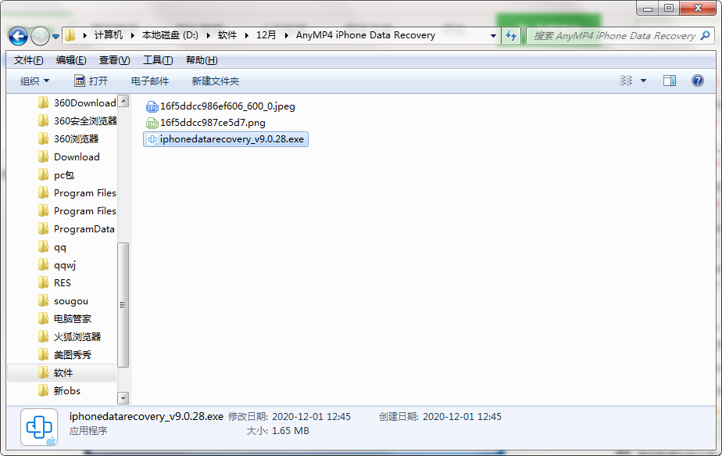
Task: Click the folder icon next to Download
Action: pyautogui.click(x=43, y=156)
